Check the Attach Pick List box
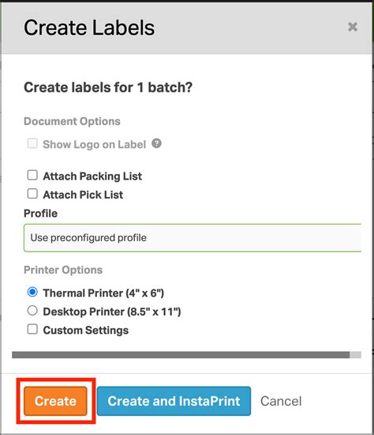The width and height of the screenshot is (374, 435). 32,194
